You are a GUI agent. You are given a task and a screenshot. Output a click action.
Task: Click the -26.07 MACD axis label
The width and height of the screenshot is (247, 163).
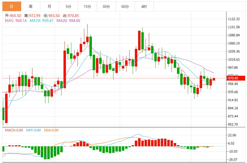pyautogui.click(x=232, y=159)
